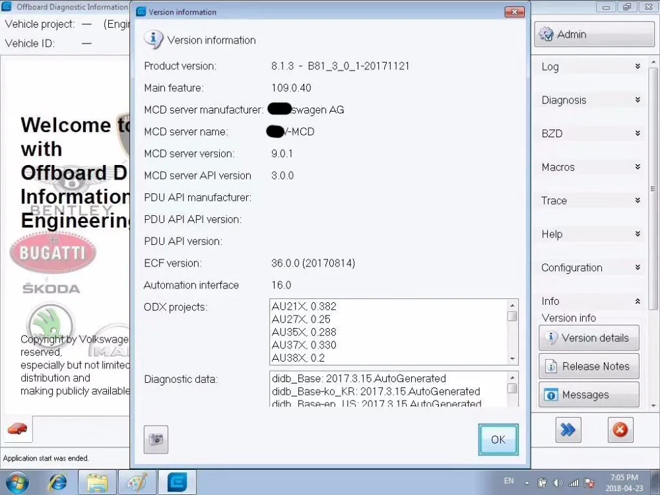The width and height of the screenshot is (660, 495).
Task: Click the Action Center flag tray icon
Action: pyautogui.click(x=589, y=483)
